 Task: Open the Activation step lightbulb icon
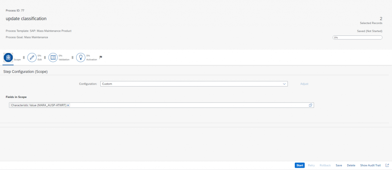pyautogui.click(x=81, y=58)
